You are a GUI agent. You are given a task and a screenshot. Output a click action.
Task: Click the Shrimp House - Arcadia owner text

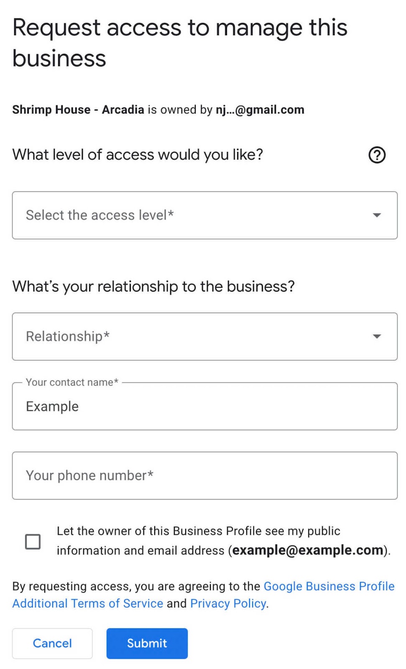click(158, 110)
